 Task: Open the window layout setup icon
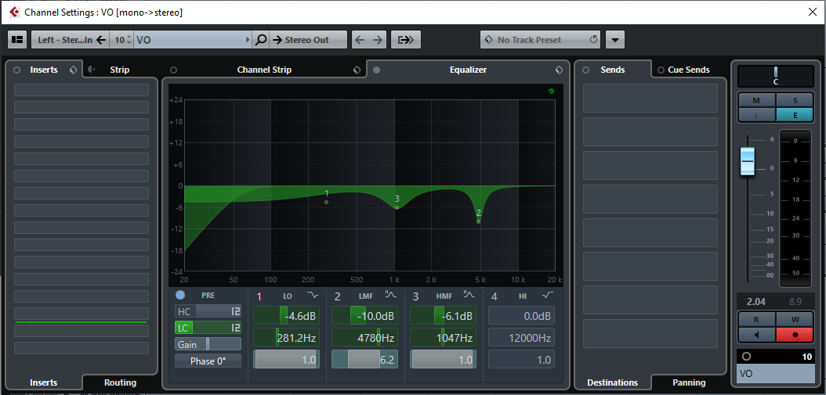coord(18,39)
